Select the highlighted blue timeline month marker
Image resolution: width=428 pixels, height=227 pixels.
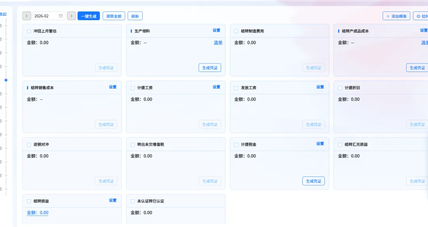[6, 80]
